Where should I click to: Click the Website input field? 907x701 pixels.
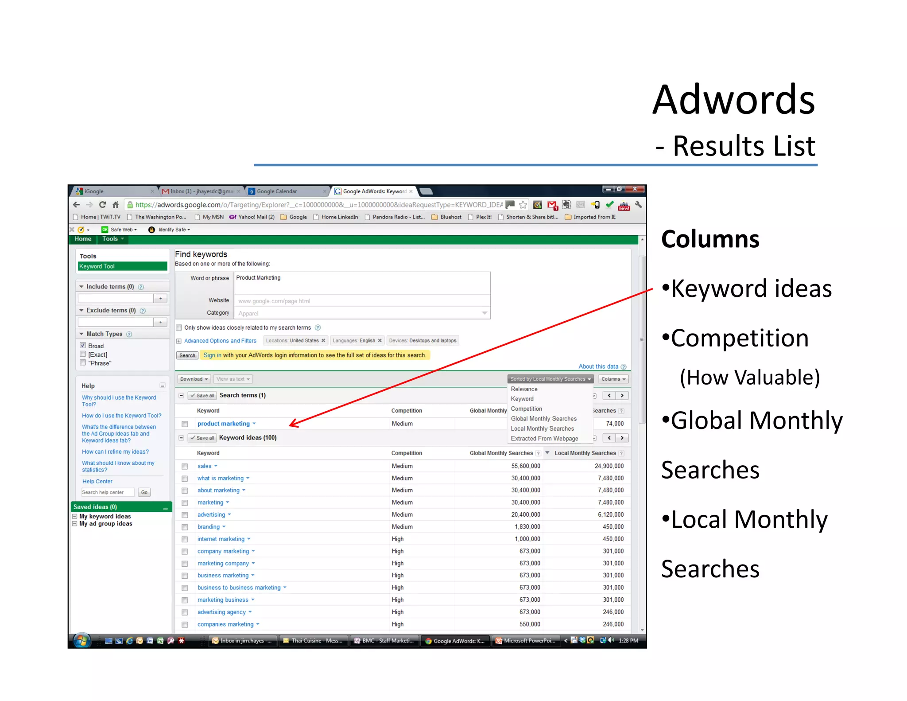click(362, 301)
